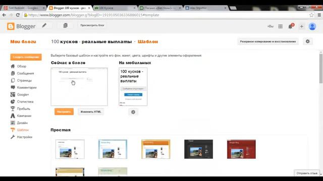This screenshot has width=323, height=181.
Task: Click Мои блоги link
Action: [23, 42]
